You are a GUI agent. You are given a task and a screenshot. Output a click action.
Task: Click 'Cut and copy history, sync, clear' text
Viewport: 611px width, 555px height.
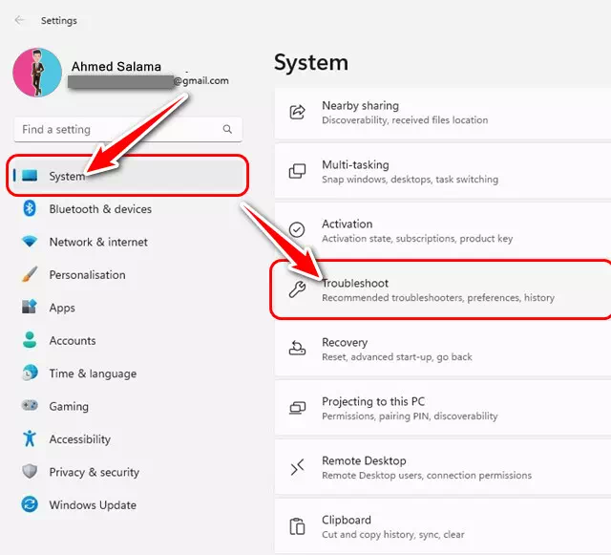(392, 534)
